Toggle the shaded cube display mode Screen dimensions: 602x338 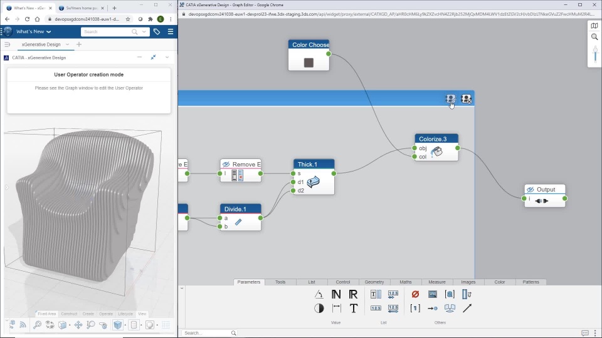coord(117,325)
